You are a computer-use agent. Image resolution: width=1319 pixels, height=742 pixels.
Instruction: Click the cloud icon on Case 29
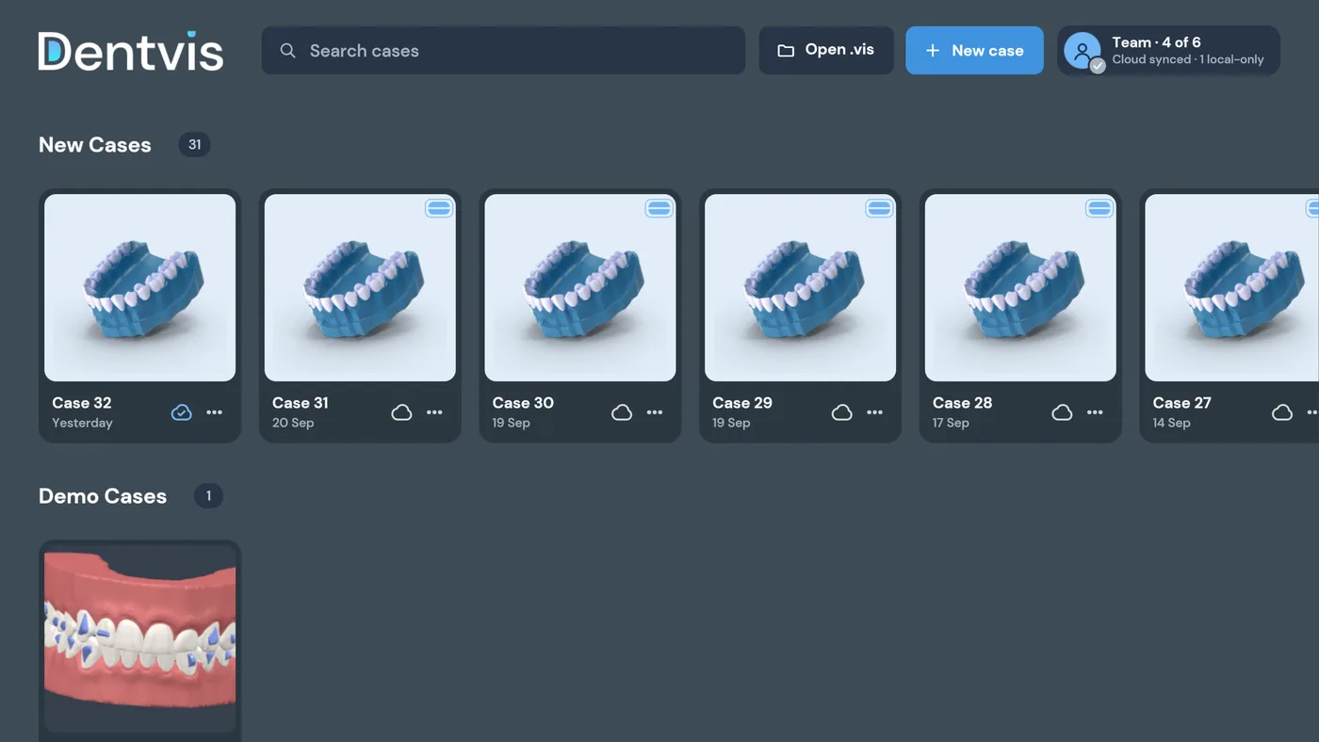842,412
